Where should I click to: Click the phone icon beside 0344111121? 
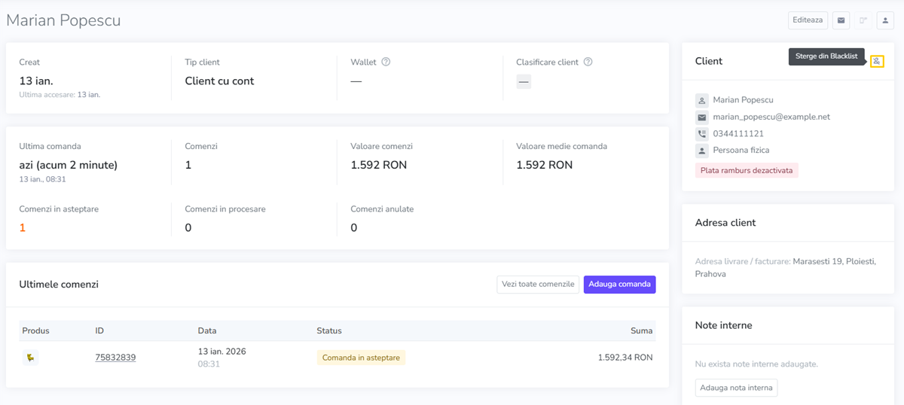click(x=702, y=134)
